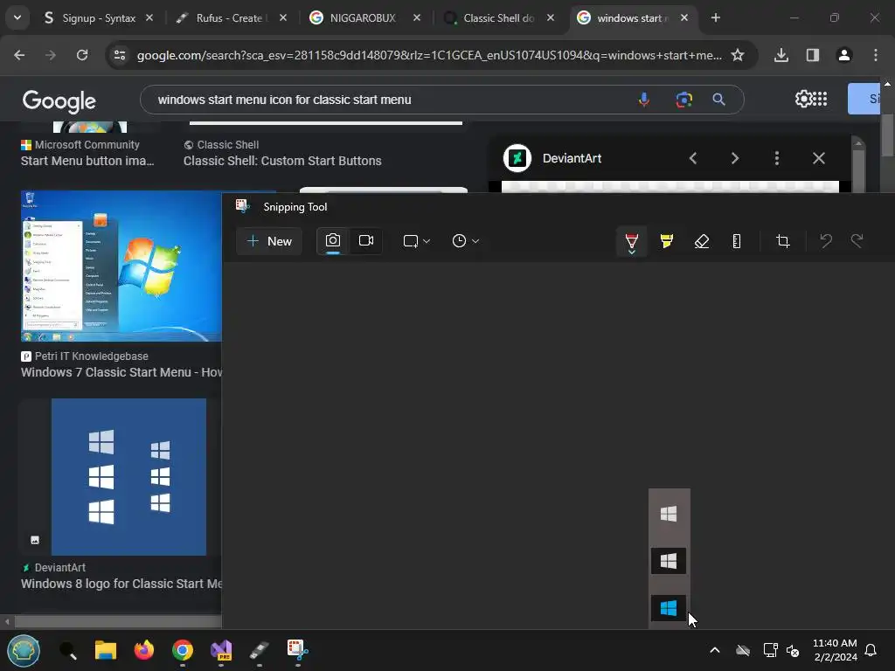895x671 pixels.
Task: Open the notifications bell
Action: (871, 650)
